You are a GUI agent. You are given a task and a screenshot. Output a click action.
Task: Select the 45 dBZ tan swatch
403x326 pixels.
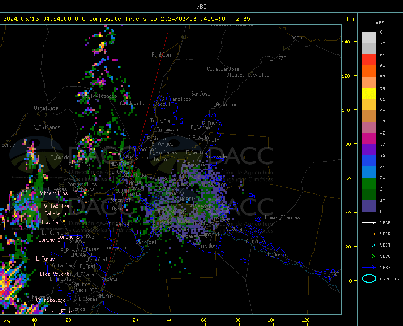369,116
